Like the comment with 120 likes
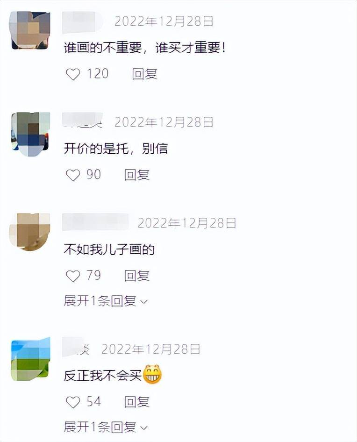Screen dimensions: 357x442 click(73, 74)
